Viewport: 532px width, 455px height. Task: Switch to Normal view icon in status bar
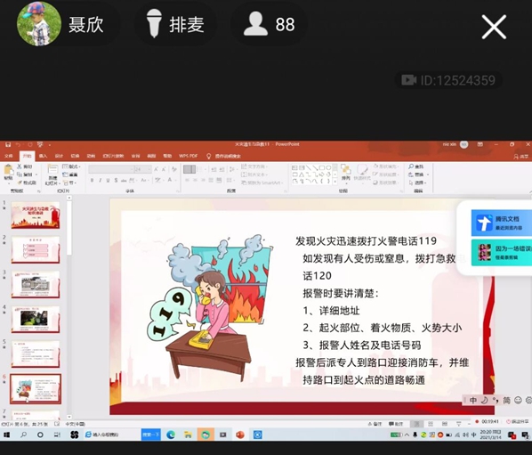[416, 424]
